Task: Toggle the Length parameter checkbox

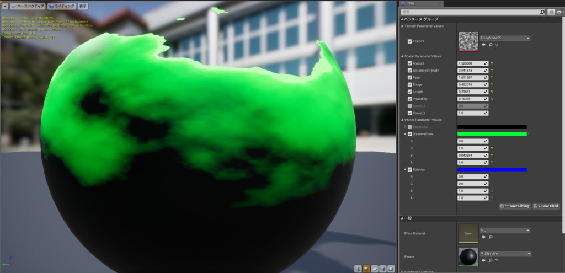Action: (x=410, y=92)
